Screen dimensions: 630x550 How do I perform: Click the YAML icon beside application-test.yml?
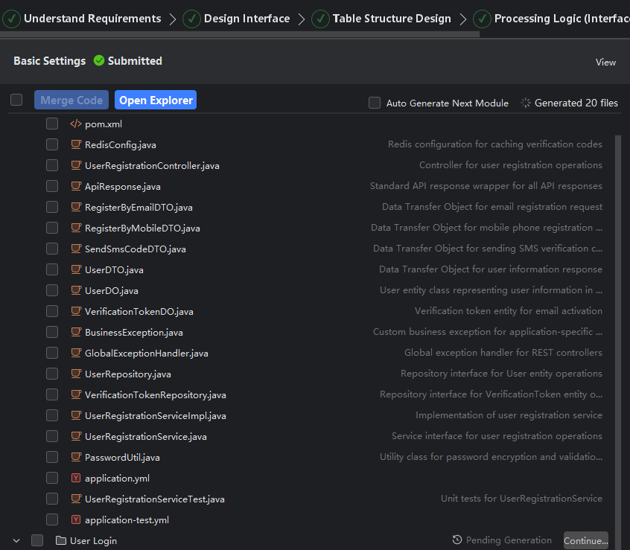pos(75,519)
